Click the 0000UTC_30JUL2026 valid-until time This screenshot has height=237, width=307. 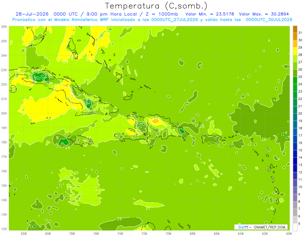pos(269,20)
